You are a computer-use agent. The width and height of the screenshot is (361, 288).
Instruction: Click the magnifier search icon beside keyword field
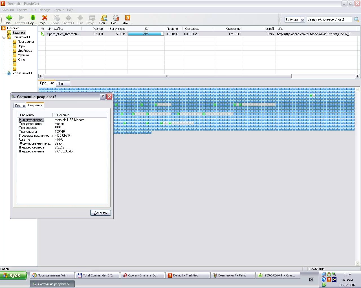(x=356, y=19)
